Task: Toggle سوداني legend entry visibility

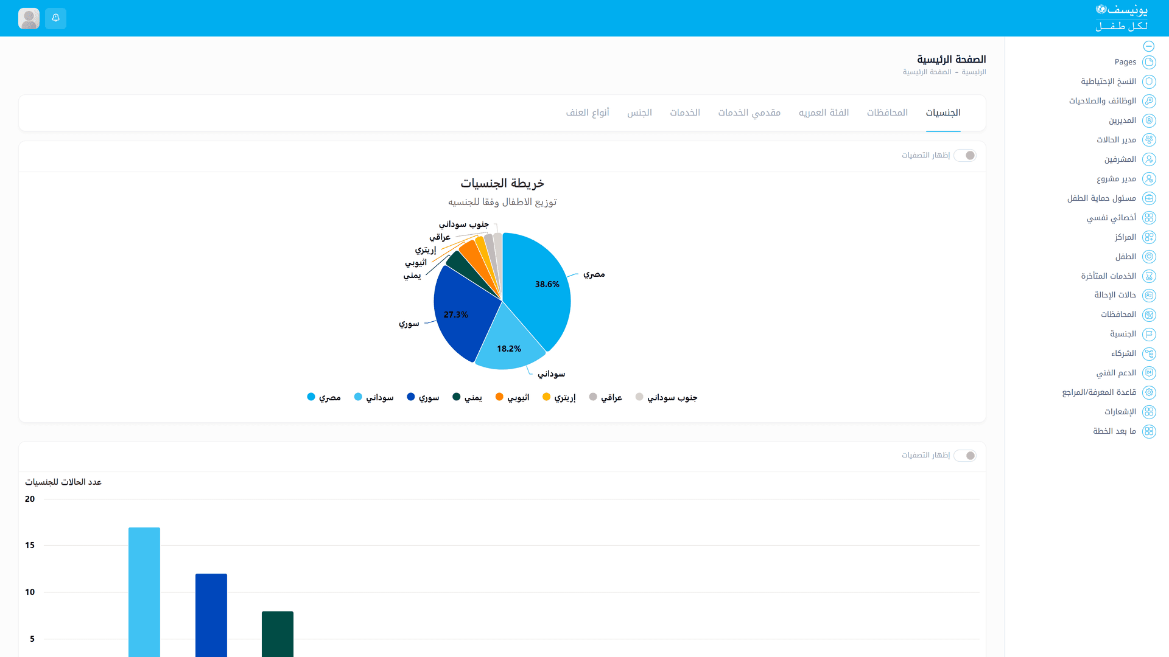Action: click(x=374, y=397)
